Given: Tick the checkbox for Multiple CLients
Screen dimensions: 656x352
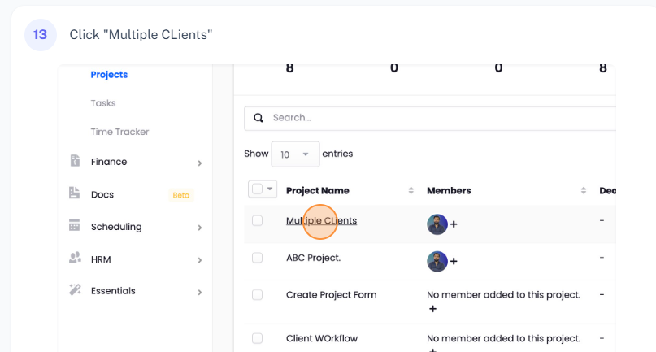Looking at the screenshot, I should (257, 220).
